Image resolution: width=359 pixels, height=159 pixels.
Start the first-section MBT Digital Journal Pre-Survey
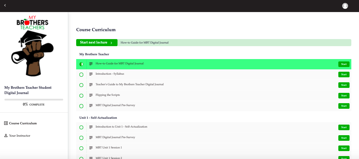pyautogui.click(x=344, y=106)
